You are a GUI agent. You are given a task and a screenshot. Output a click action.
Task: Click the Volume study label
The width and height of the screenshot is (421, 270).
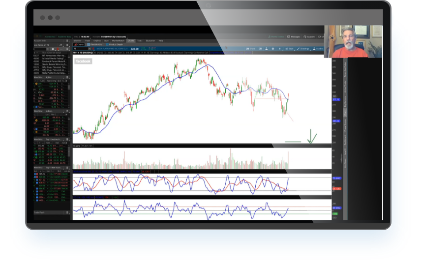[x=77, y=146]
